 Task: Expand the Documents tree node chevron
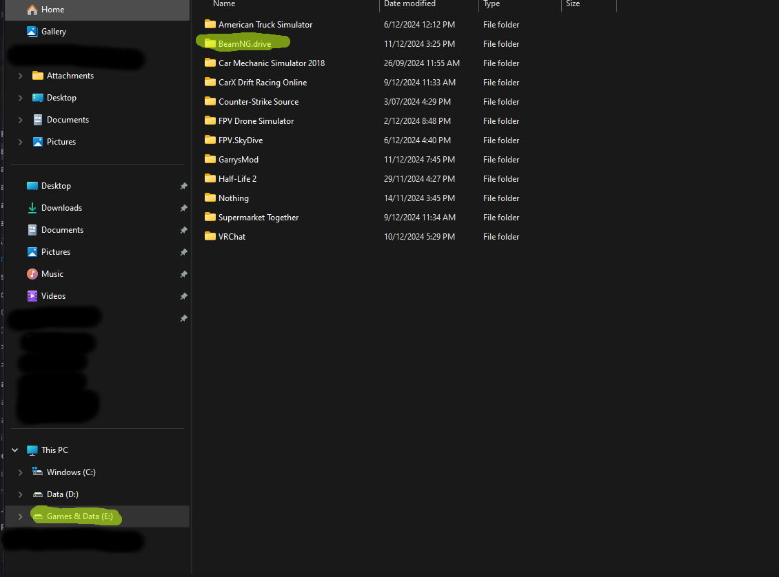(21, 120)
